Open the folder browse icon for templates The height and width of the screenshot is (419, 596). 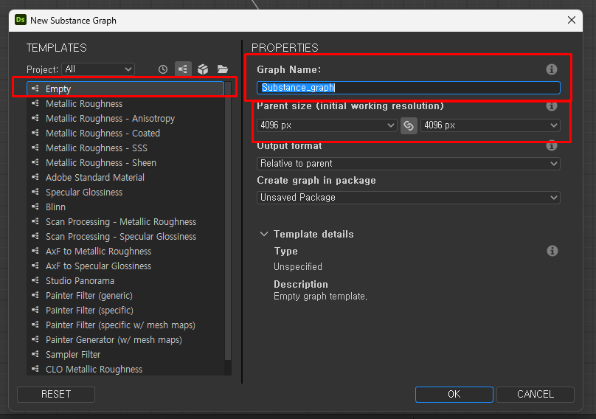click(223, 69)
